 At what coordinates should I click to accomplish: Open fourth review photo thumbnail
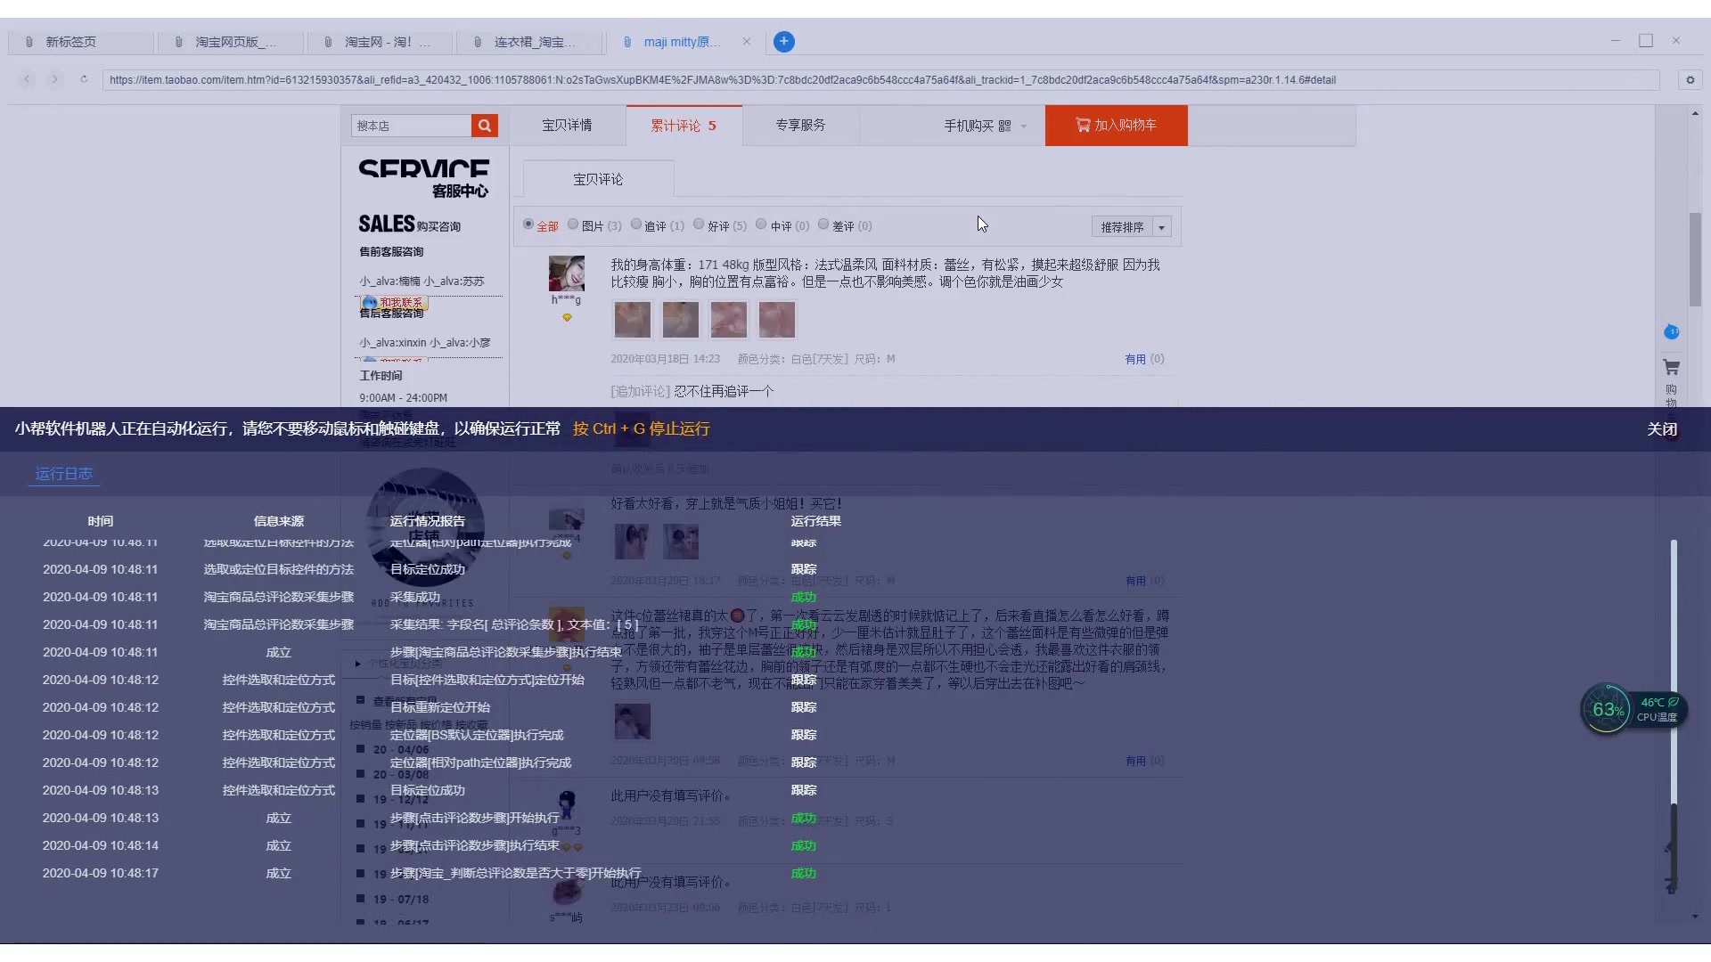click(x=776, y=320)
